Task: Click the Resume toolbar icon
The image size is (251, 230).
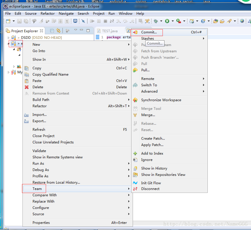Action: [92, 21]
